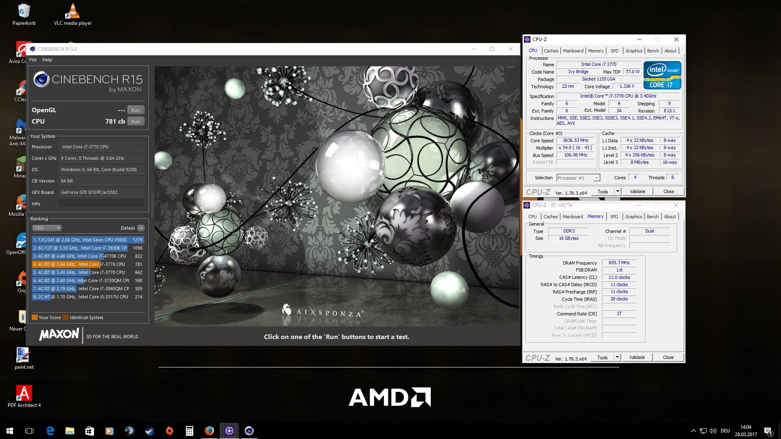The width and height of the screenshot is (781, 439).
Task: Launch Microsoft Edge from taskbar
Action: (x=50, y=431)
